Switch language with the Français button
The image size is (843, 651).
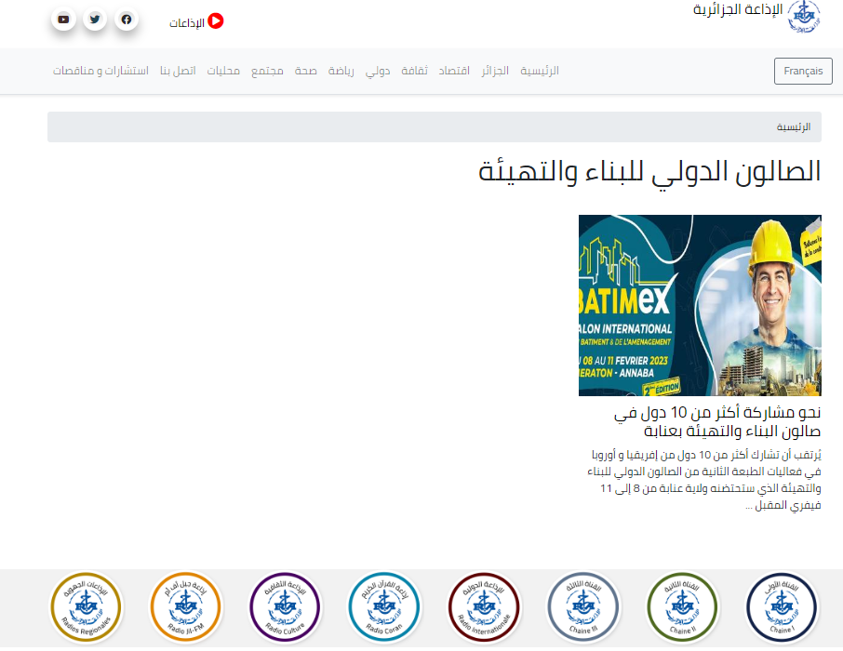[x=803, y=71]
